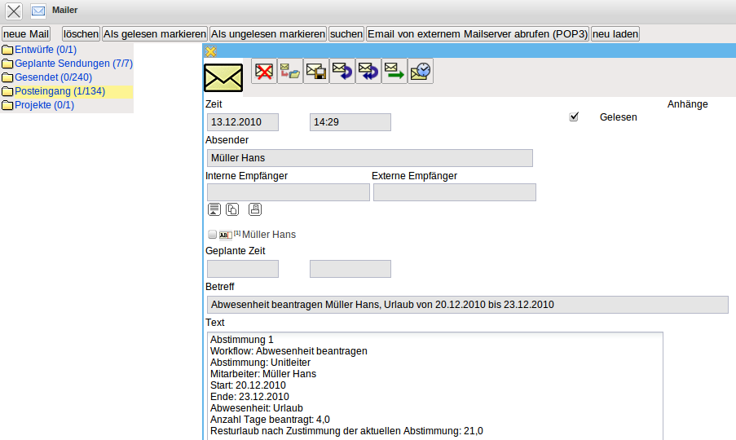Toggle the Gelesen checkbox
The width and height of the screenshot is (736, 440).
574,117
